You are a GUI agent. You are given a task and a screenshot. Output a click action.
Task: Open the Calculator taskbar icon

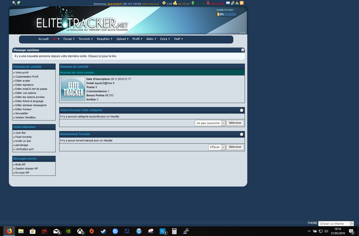pyautogui.click(x=174, y=231)
